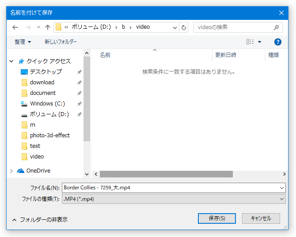Select Windows (C:) drive
The height and width of the screenshot is (237, 296).
pyautogui.click(x=48, y=104)
